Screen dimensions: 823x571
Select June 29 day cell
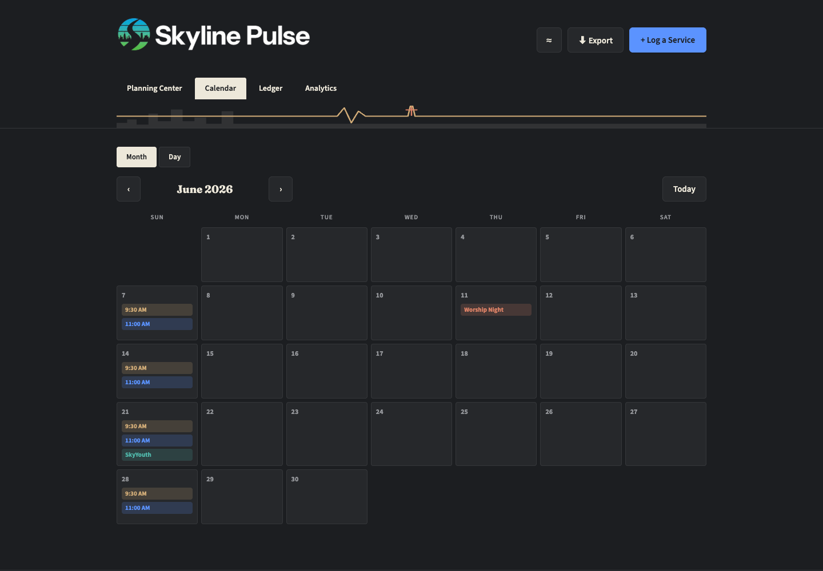[x=242, y=497]
